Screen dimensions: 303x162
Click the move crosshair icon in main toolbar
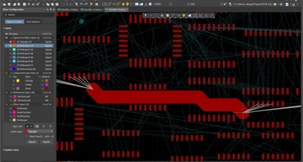[x=67, y=4]
